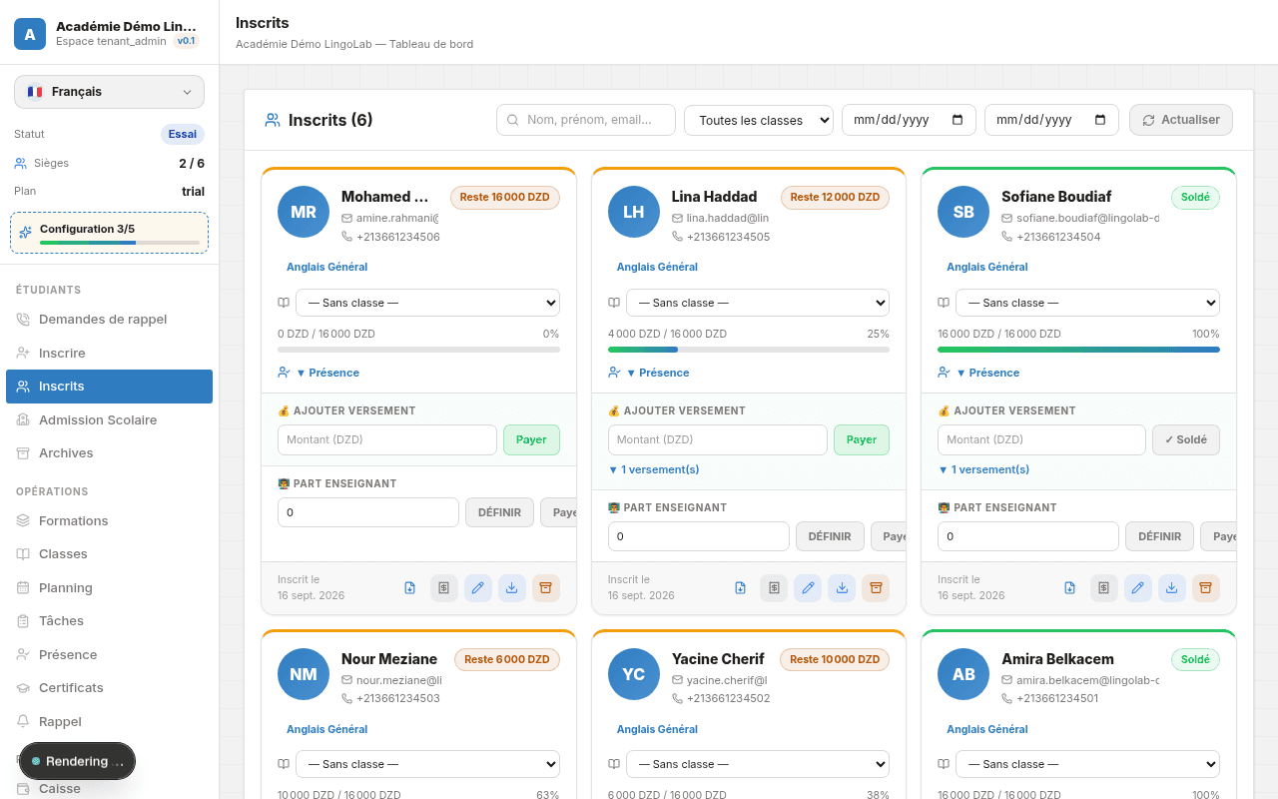Click Payer on Lina Haddad's card
The image size is (1278, 799).
[x=862, y=440]
